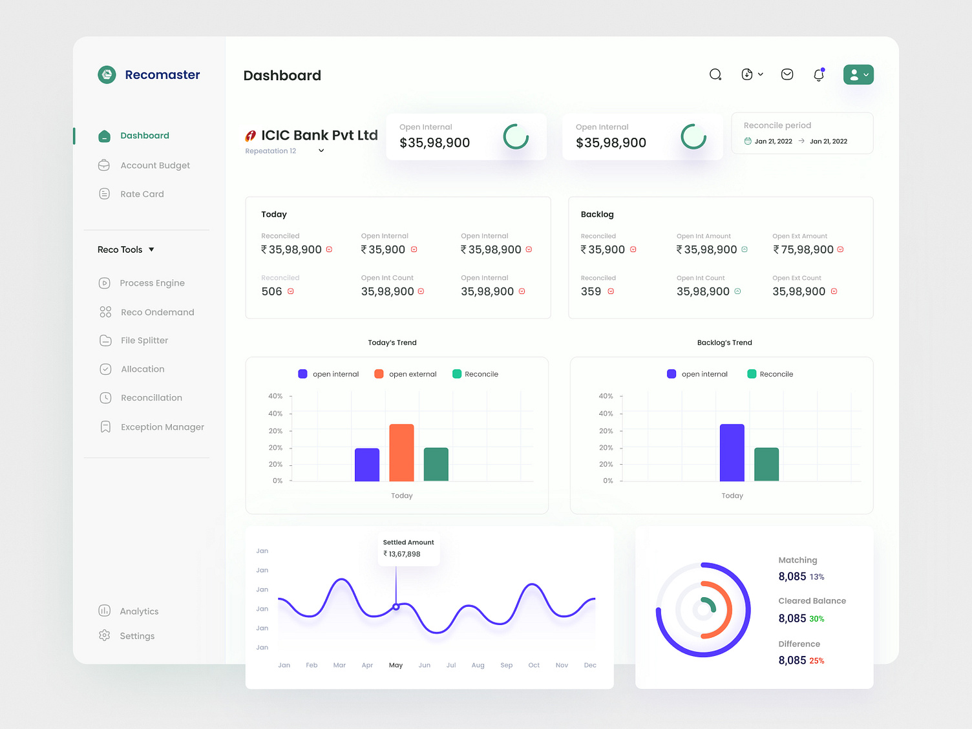Collapse the Reco Tools section
Viewport: 972px width, 729px height.
tap(151, 249)
